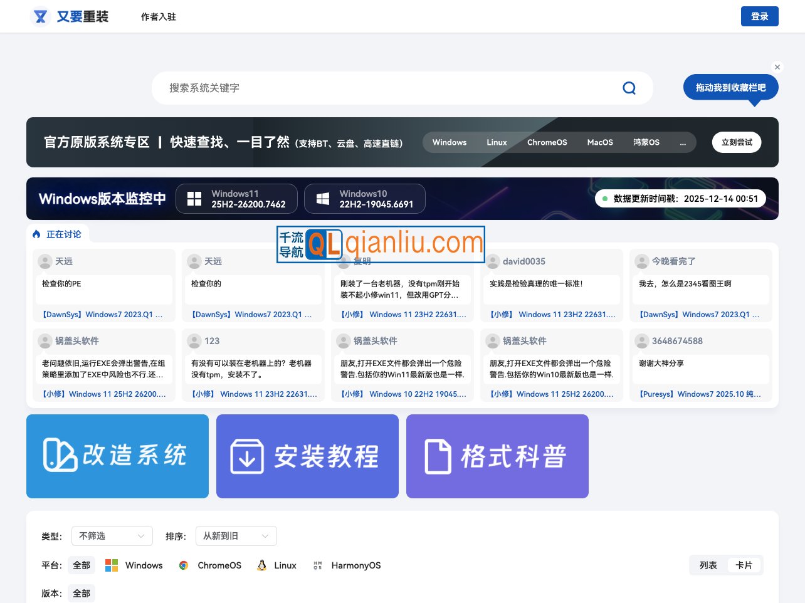This screenshot has width=805, height=603.
Task: Click the 安装教程 download-arrow icon button
Action: pos(247,456)
